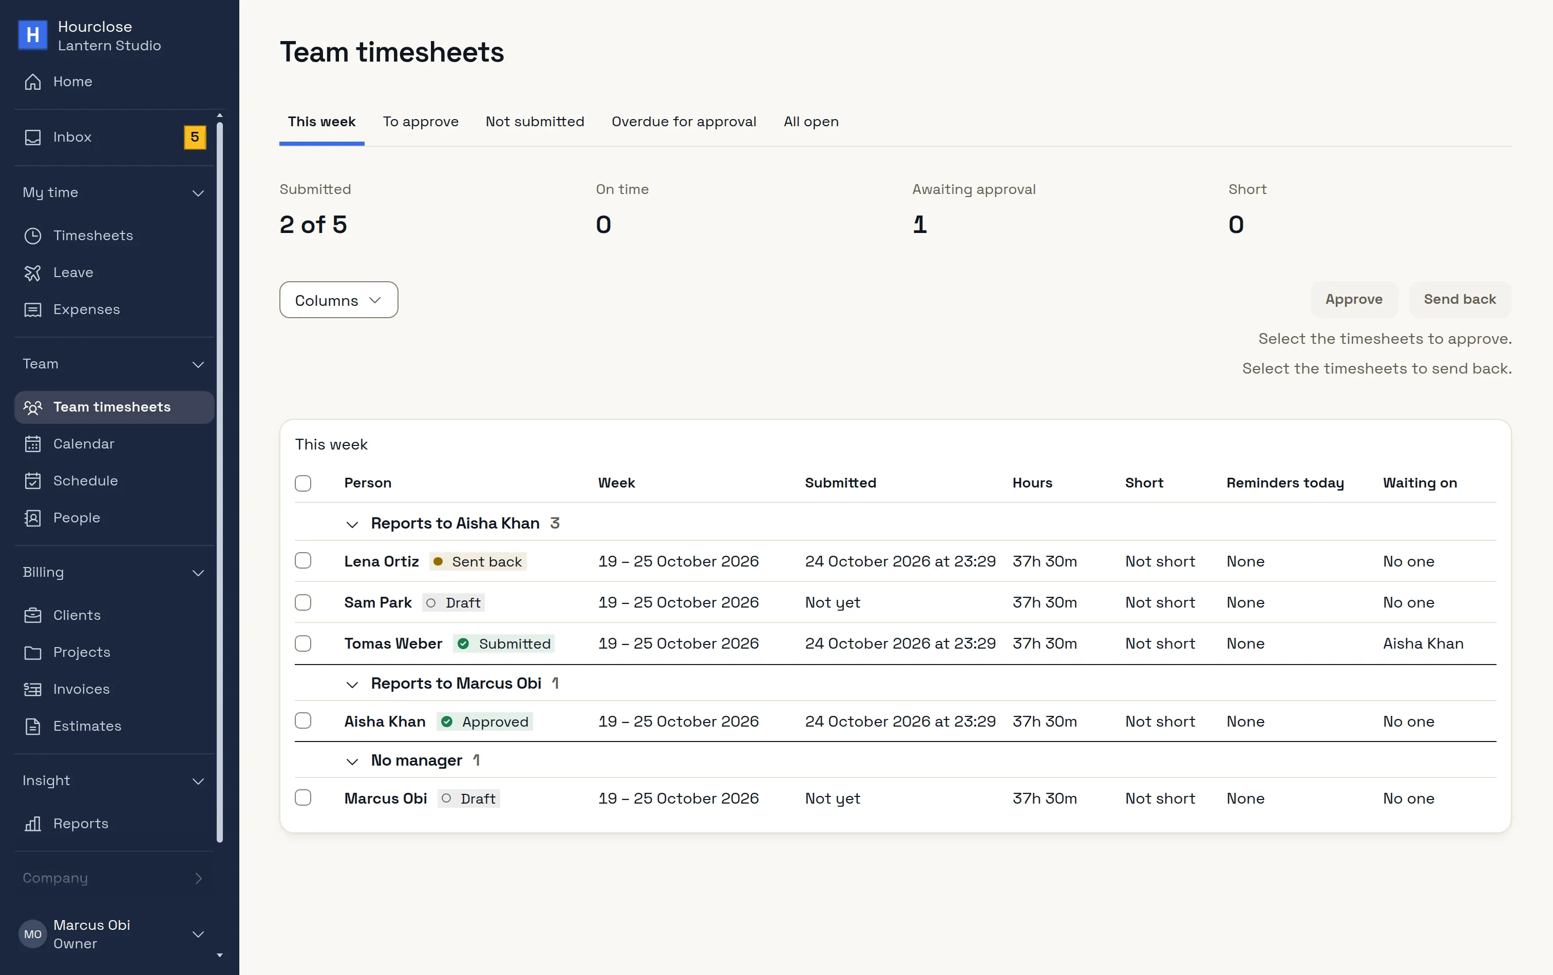This screenshot has width=1553, height=975.
Task: Select Lena Ortiz's timesheet checkbox
Action: click(303, 561)
